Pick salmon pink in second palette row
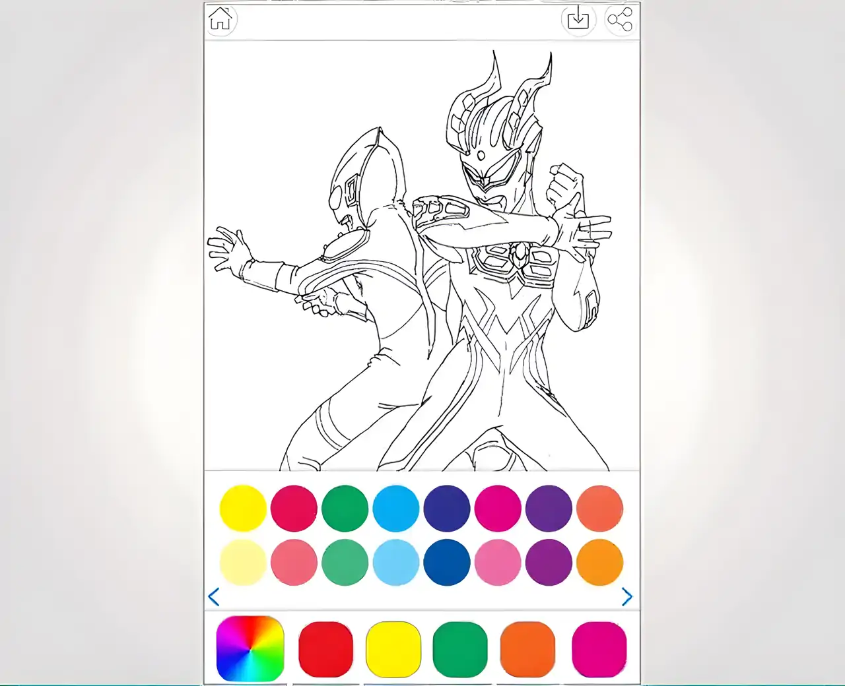The image size is (845, 686). coord(294,563)
